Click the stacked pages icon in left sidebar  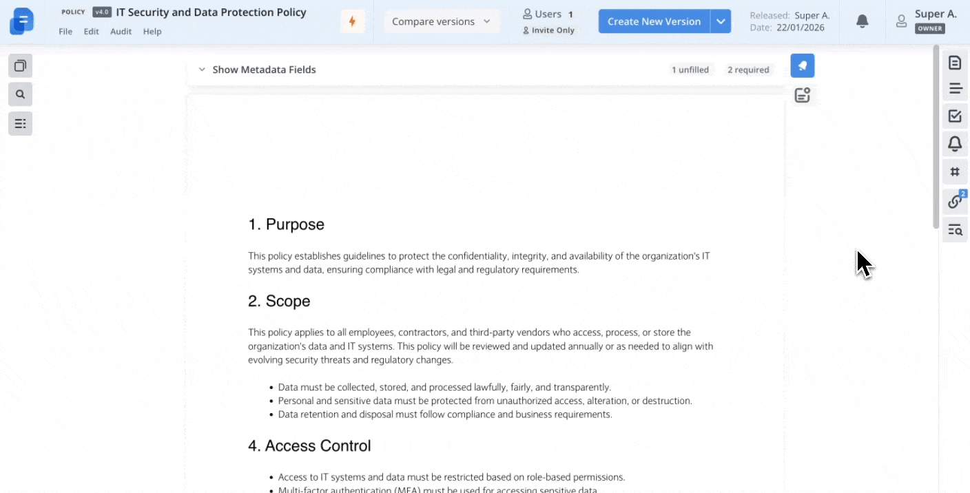point(21,66)
